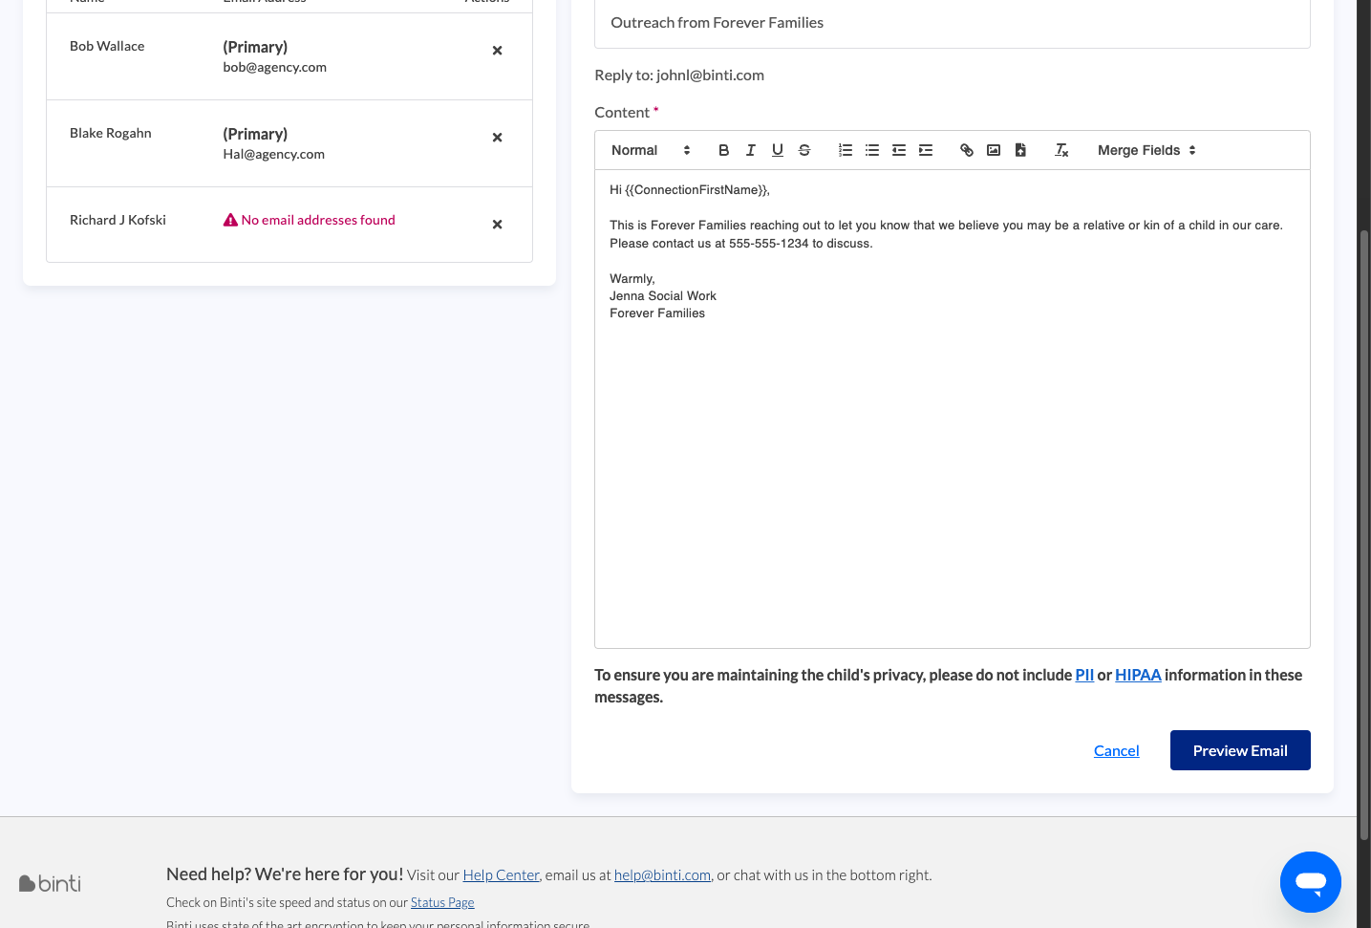Image resolution: width=1371 pixels, height=928 pixels.
Task: Click into the email content editor
Action: [x=953, y=409]
